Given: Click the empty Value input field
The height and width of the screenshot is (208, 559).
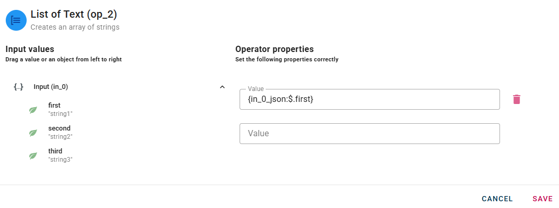Looking at the screenshot, I should [x=370, y=134].
